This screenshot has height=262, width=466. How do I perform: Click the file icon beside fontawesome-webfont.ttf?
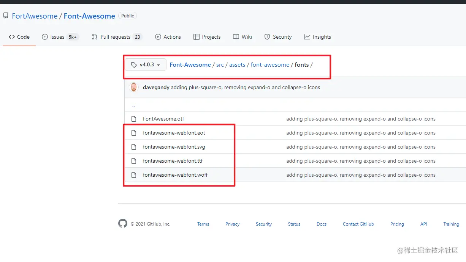[x=134, y=161]
